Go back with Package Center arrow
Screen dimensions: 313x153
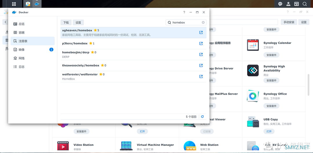(x=6, y=22)
